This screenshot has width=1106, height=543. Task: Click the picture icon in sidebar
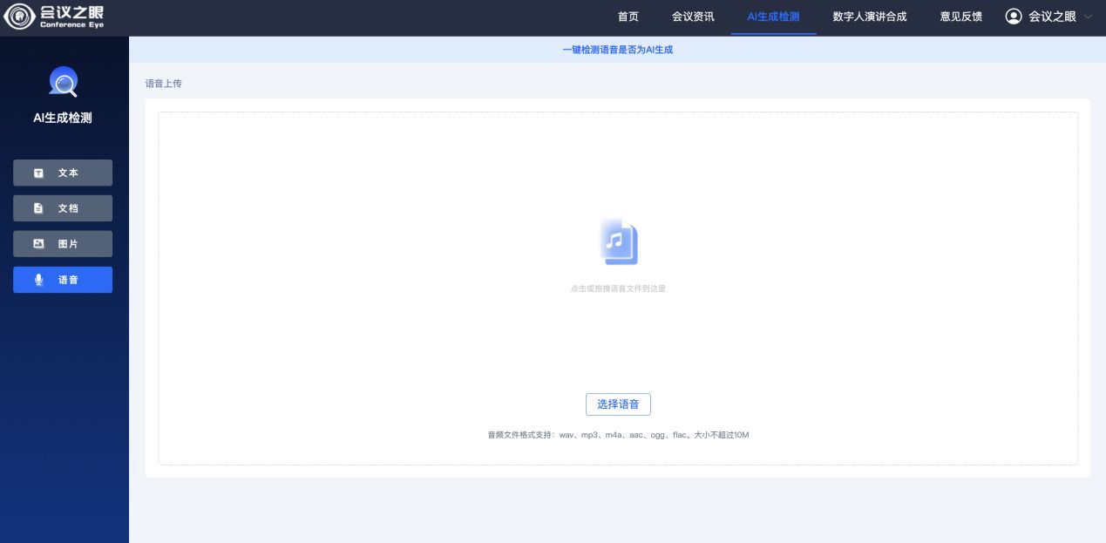pyautogui.click(x=38, y=244)
